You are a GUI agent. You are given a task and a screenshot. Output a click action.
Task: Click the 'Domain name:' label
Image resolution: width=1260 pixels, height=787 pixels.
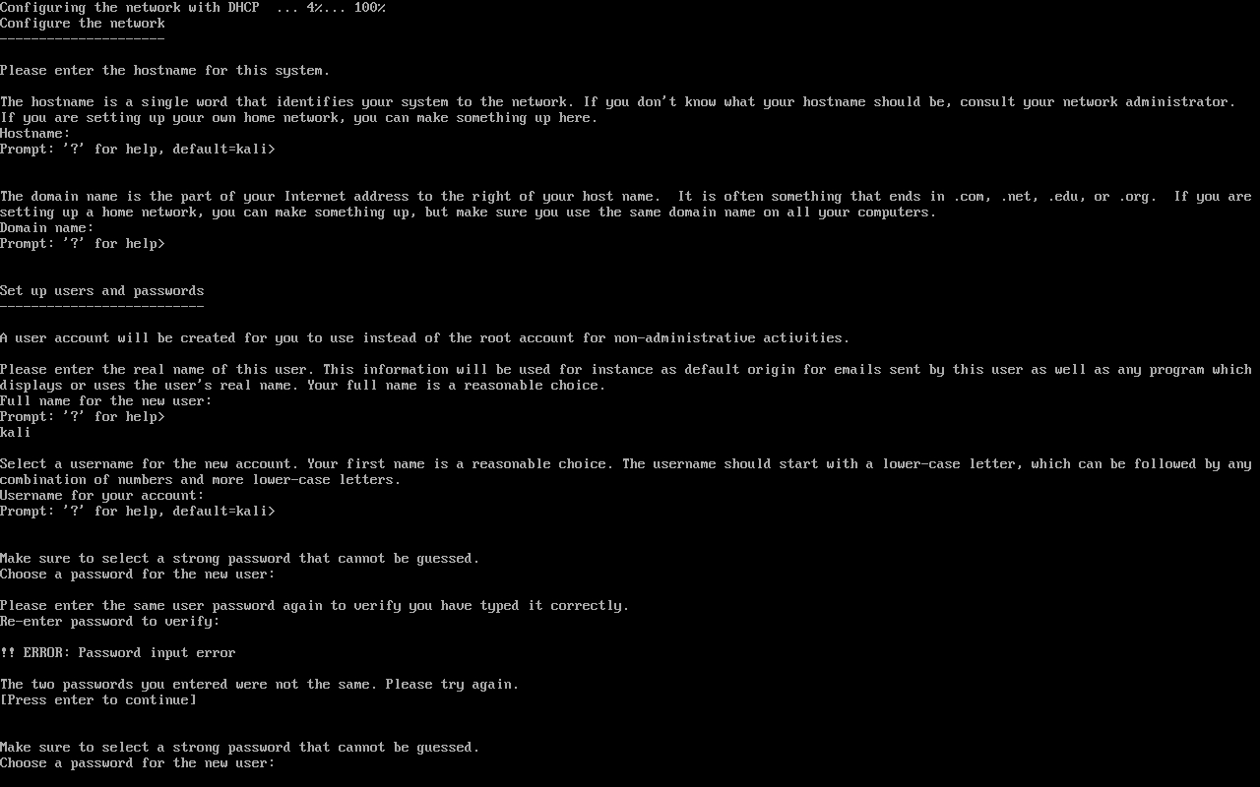[x=47, y=228]
